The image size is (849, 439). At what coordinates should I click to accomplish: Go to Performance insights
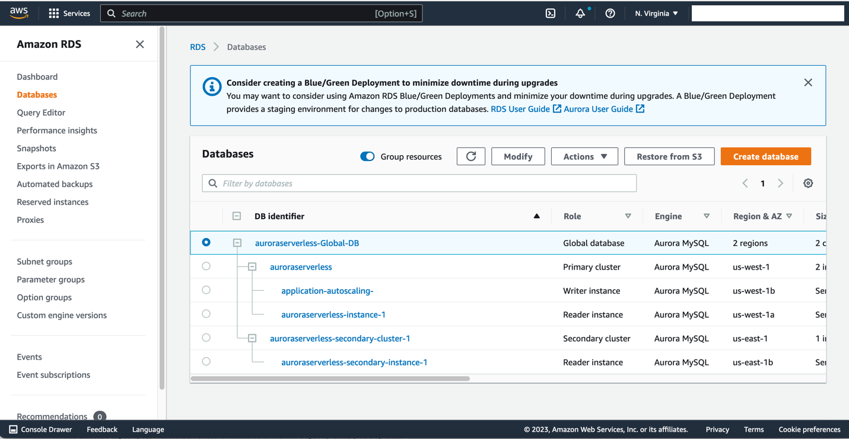pos(57,130)
